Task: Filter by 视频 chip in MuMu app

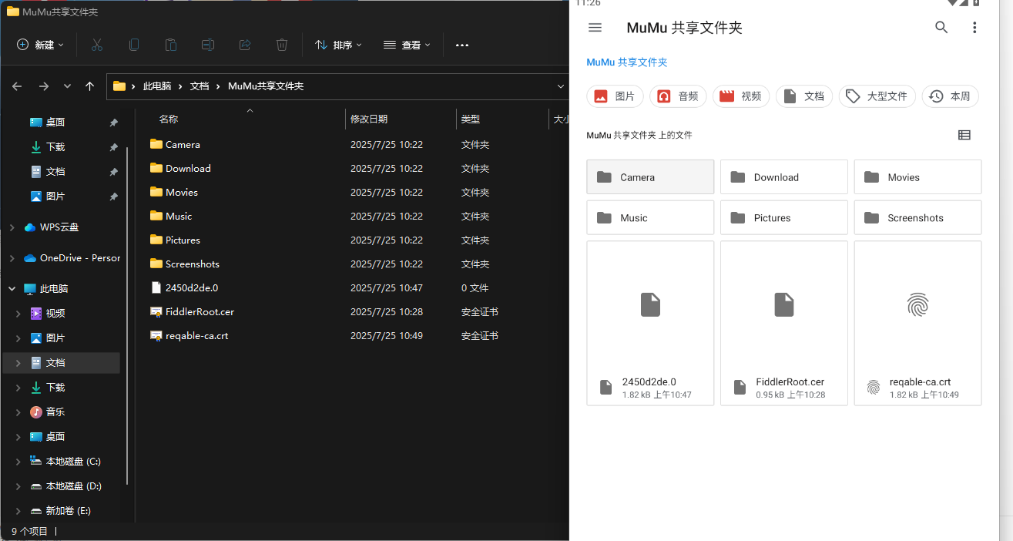Action: pyautogui.click(x=741, y=96)
